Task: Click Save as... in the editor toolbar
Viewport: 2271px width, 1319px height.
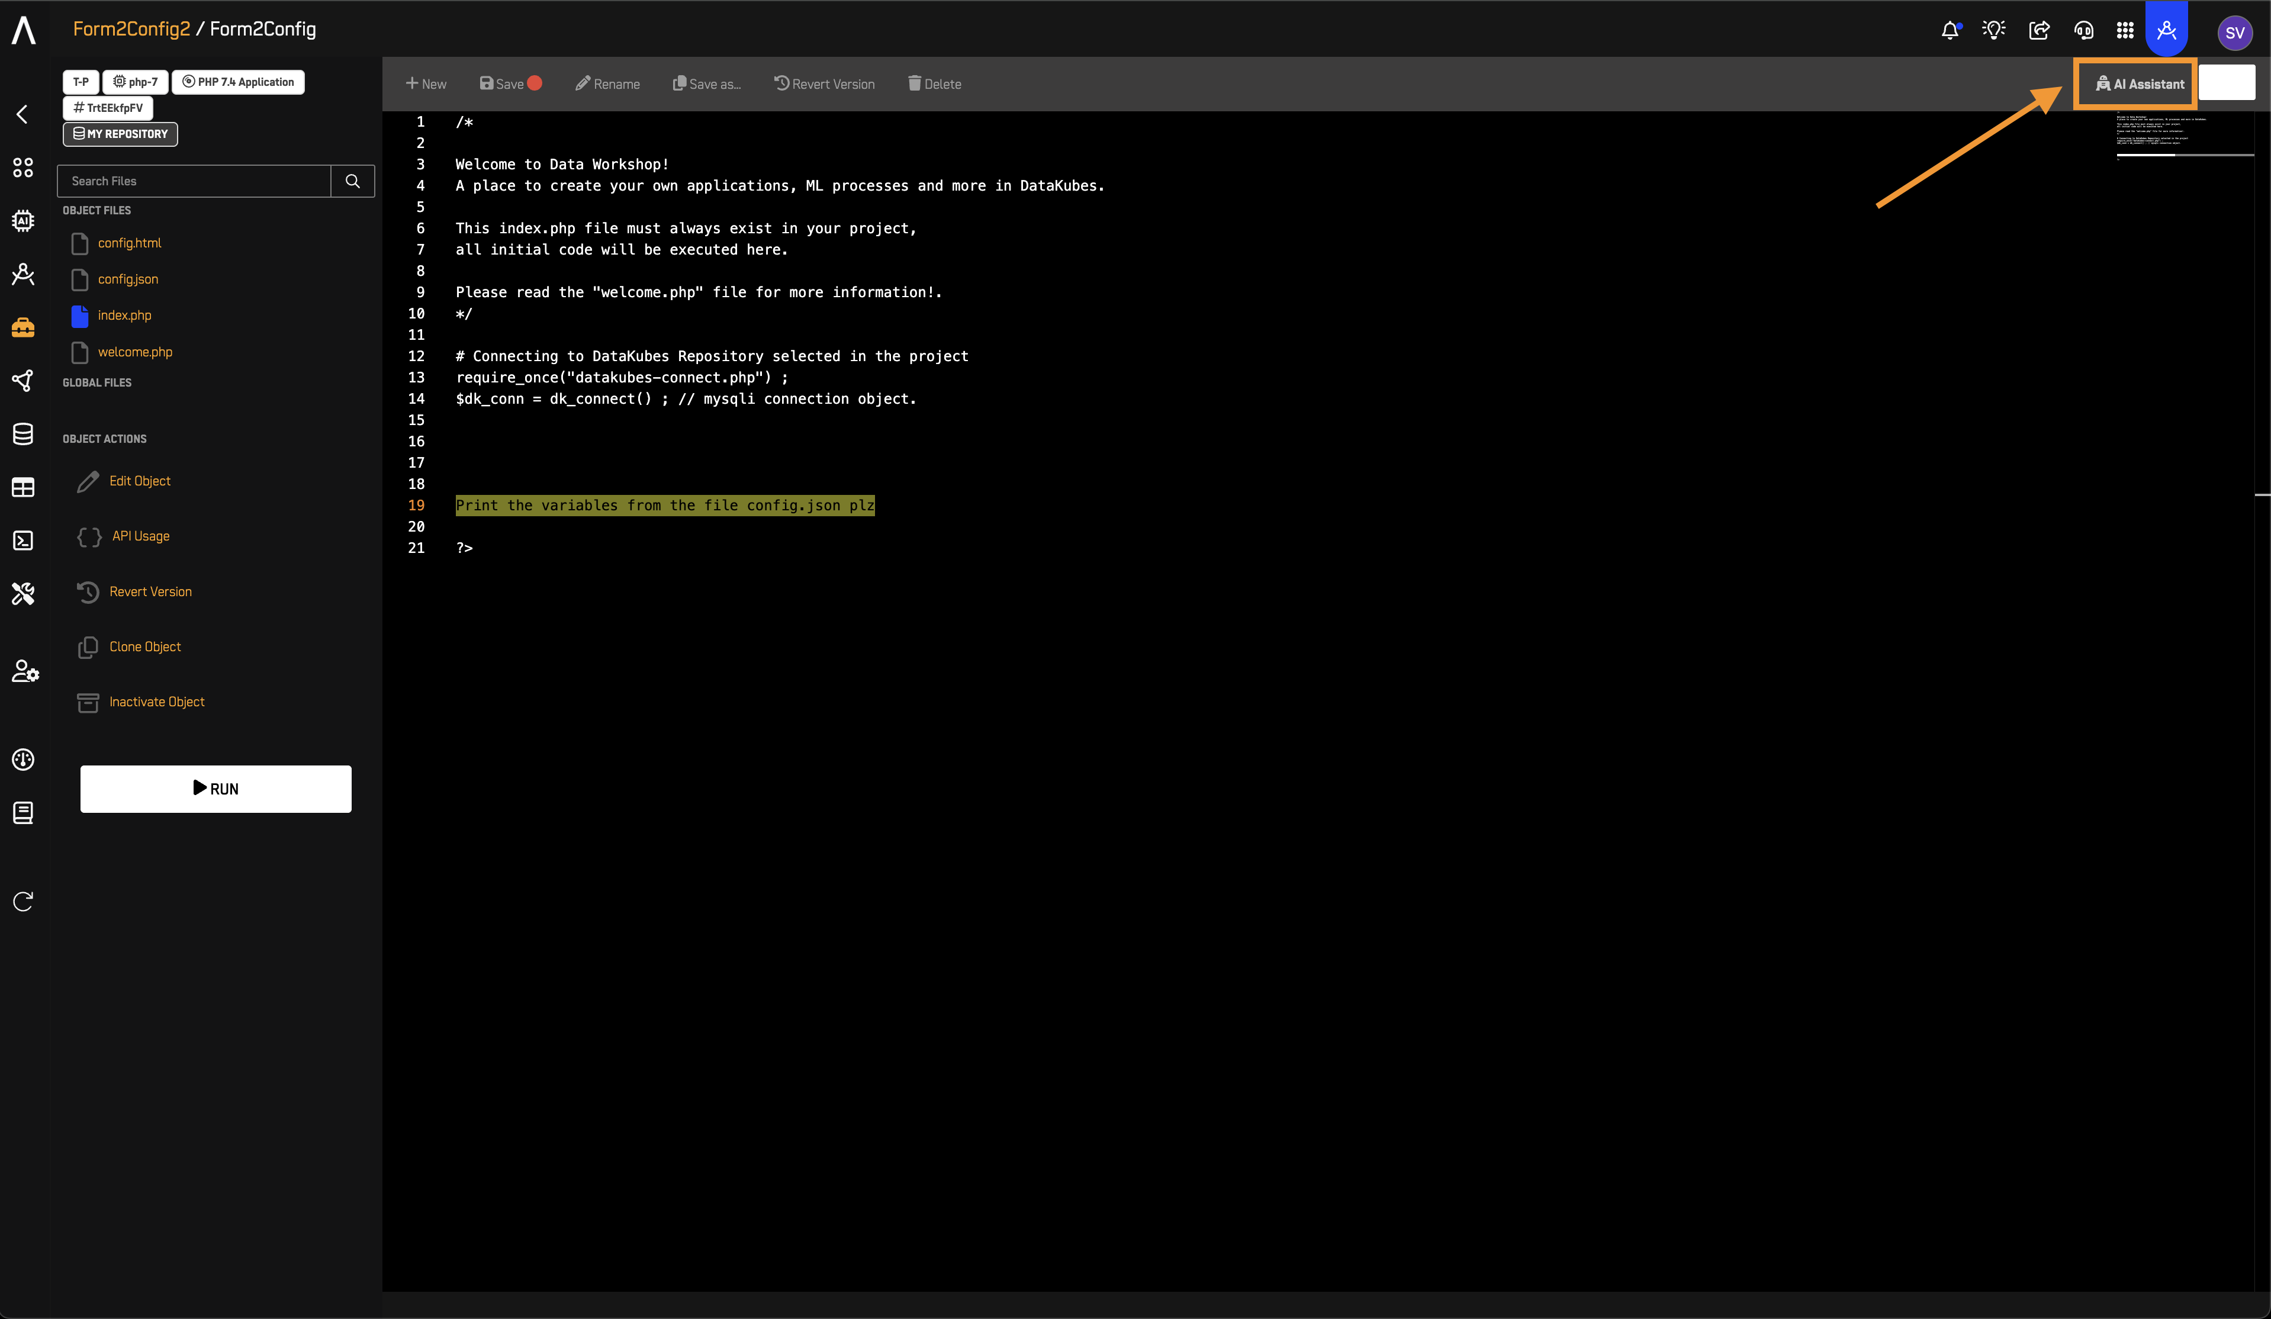Action: point(706,84)
